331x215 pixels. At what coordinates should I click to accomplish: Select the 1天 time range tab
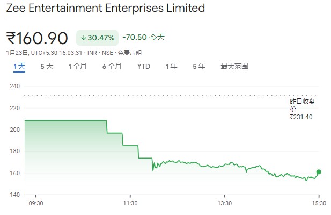[x=19, y=67]
